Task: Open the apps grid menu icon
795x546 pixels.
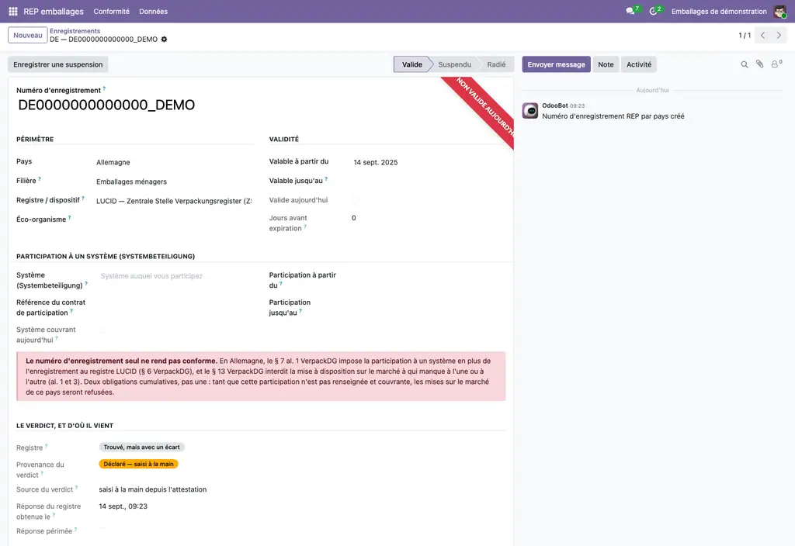Action: (x=13, y=11)
